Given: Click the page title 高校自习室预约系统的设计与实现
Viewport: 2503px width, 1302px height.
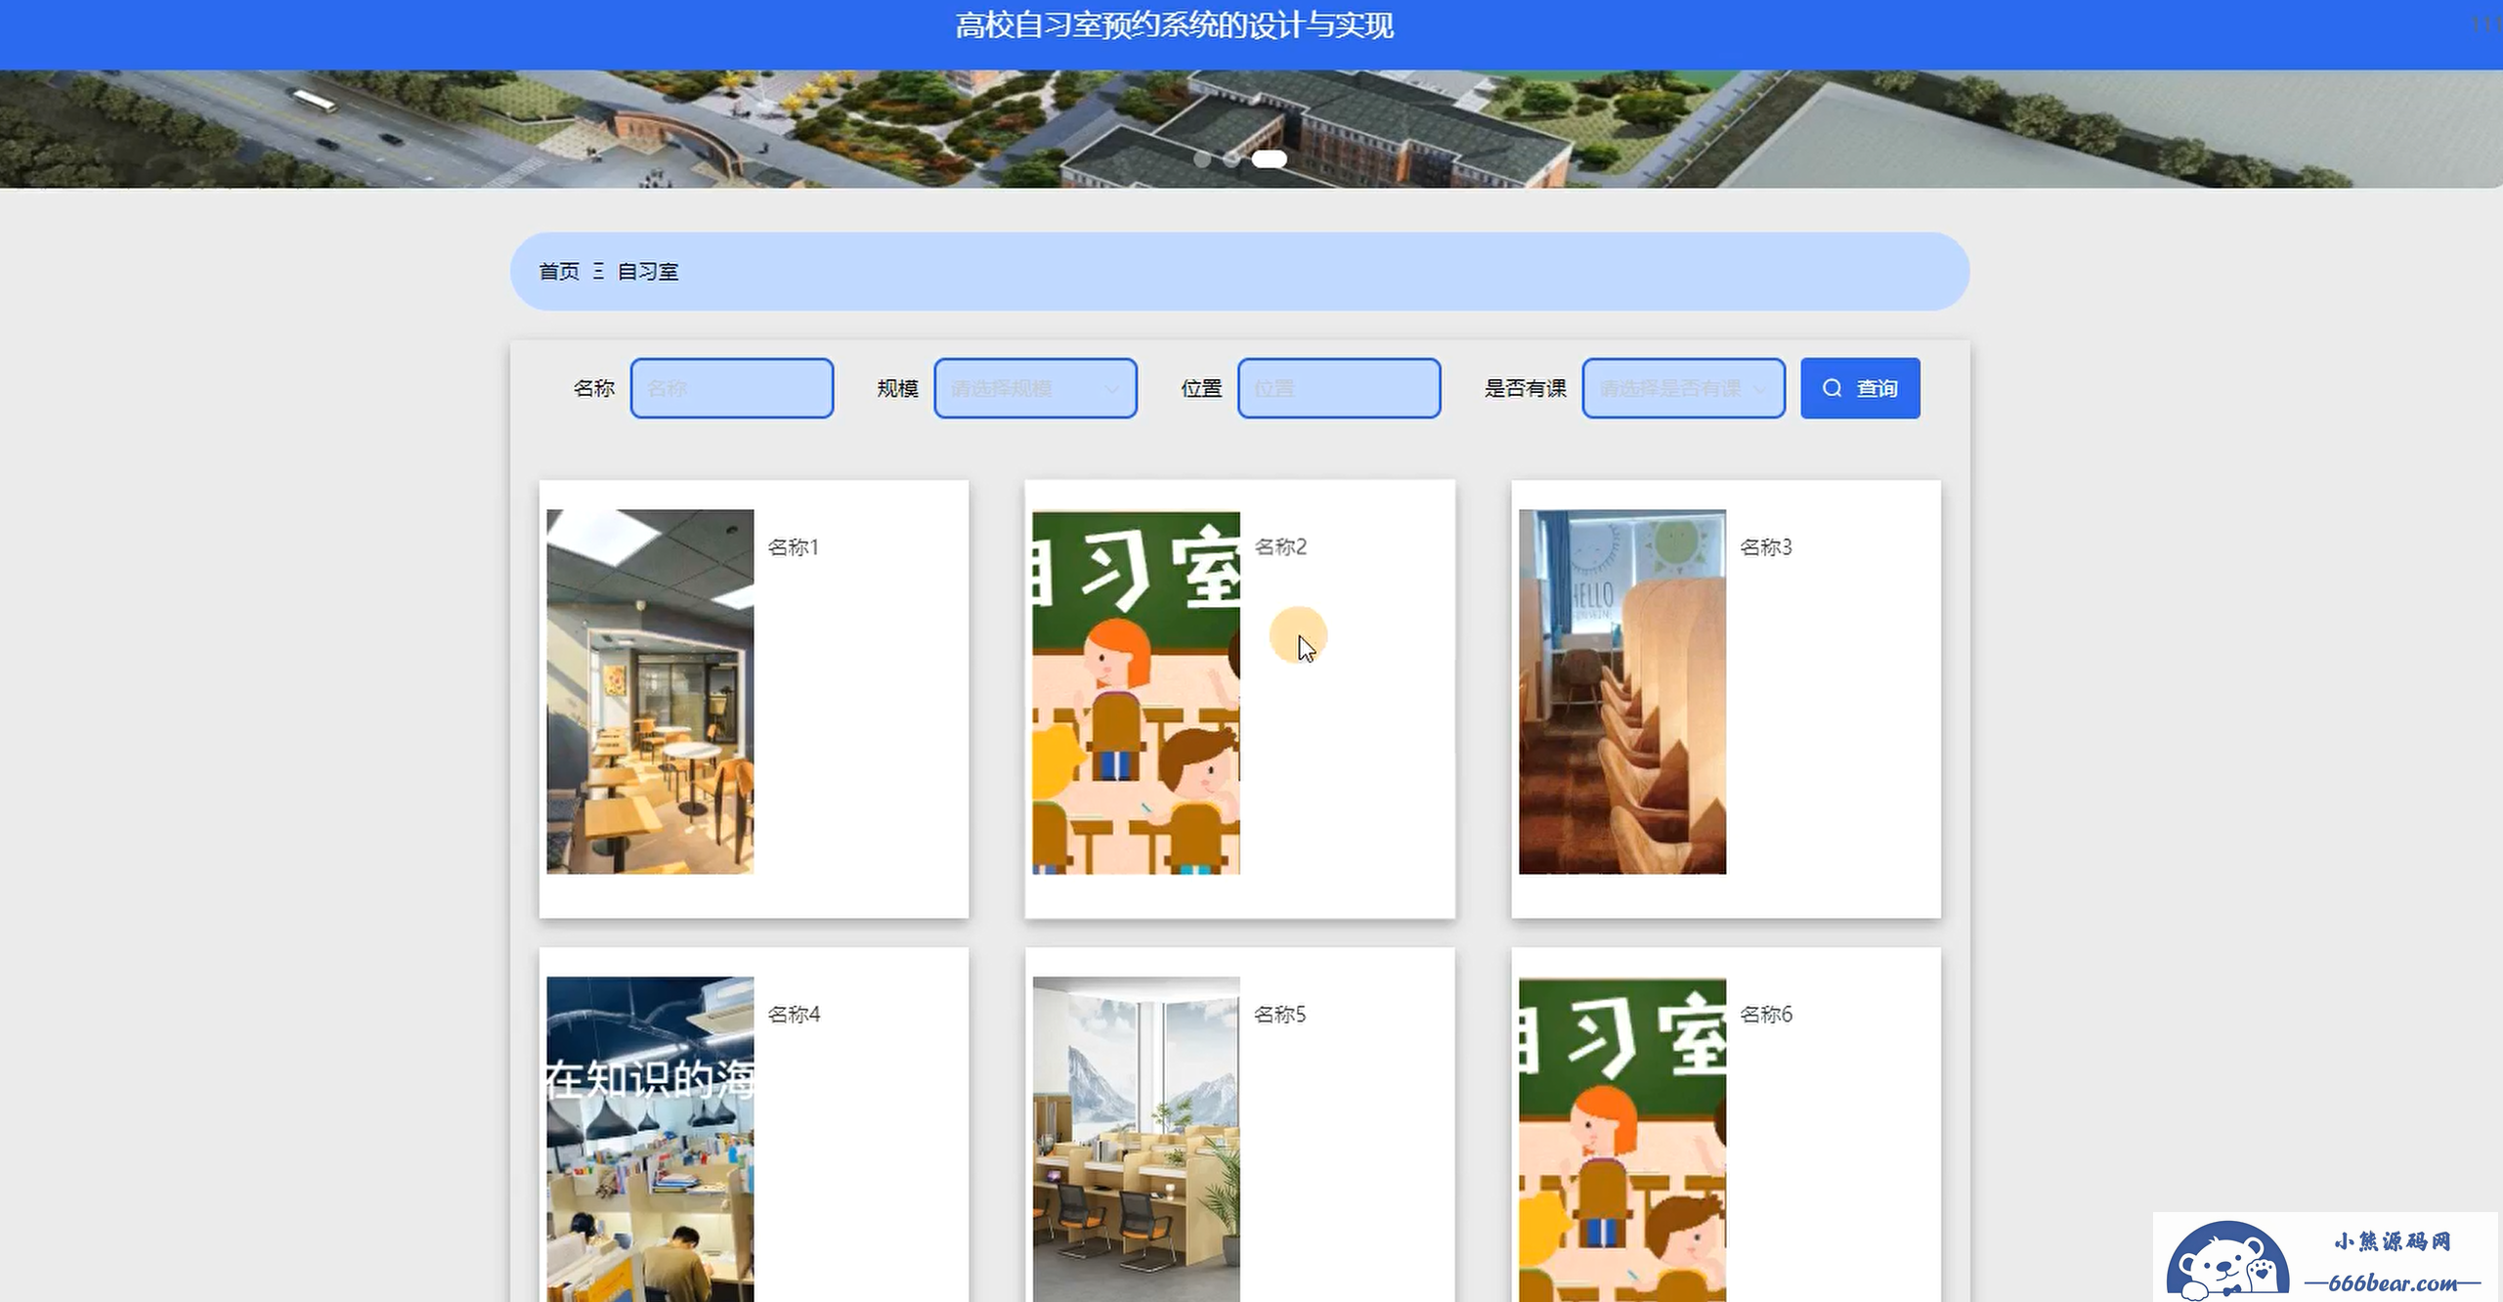Looking at the screenshot, I should [1174, 25].
